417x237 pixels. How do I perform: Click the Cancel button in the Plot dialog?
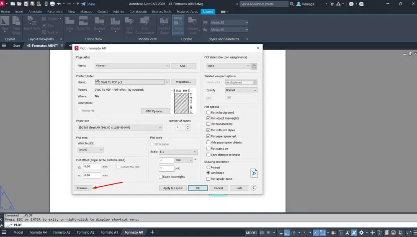coord(219,188)
